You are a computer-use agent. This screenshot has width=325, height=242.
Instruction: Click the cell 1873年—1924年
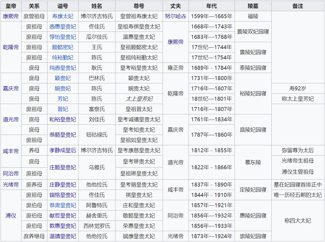212,236
